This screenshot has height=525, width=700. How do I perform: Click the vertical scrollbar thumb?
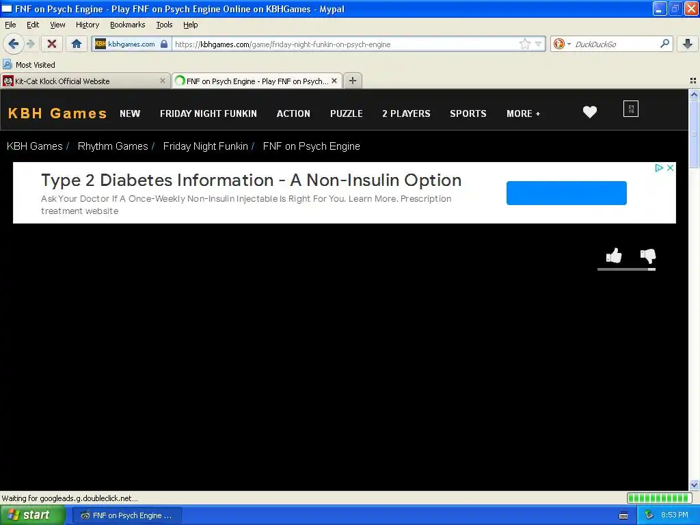tap(694, 134)
